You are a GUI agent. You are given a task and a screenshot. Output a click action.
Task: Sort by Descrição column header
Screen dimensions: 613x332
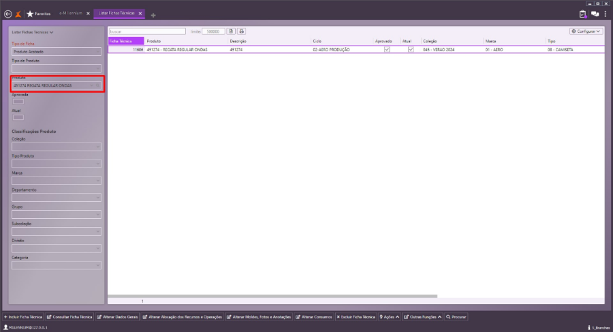[269, 41]
